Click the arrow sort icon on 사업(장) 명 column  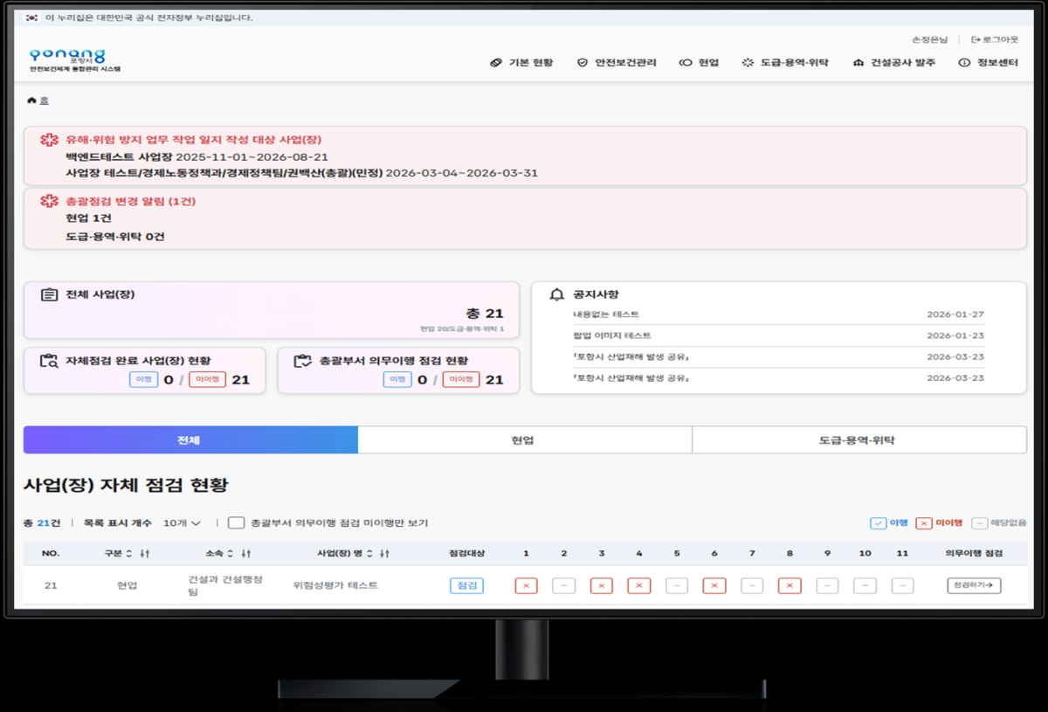pos(385,554)
